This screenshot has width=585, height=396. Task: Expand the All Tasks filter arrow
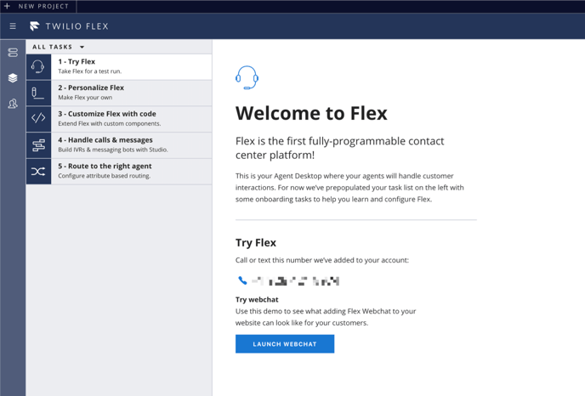[82, 47]
